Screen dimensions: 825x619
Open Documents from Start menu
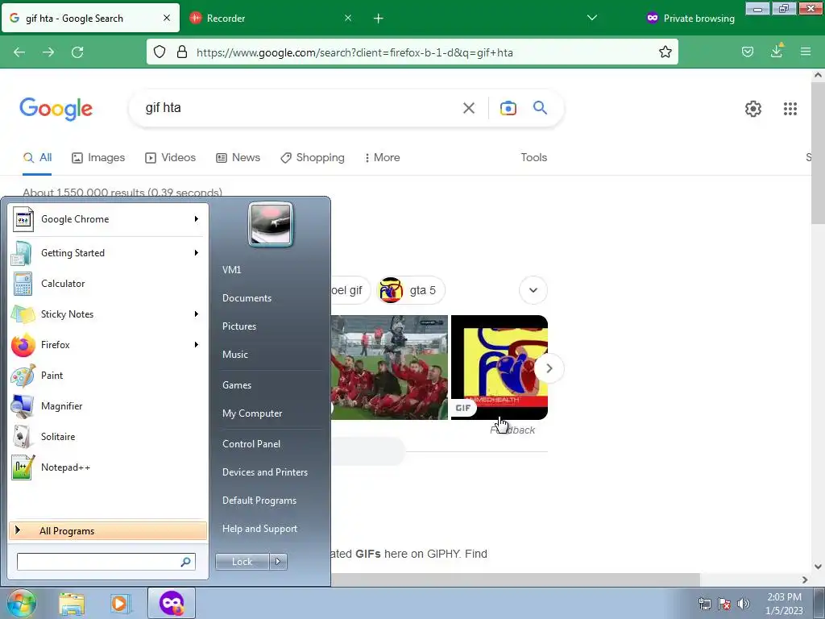247,298
